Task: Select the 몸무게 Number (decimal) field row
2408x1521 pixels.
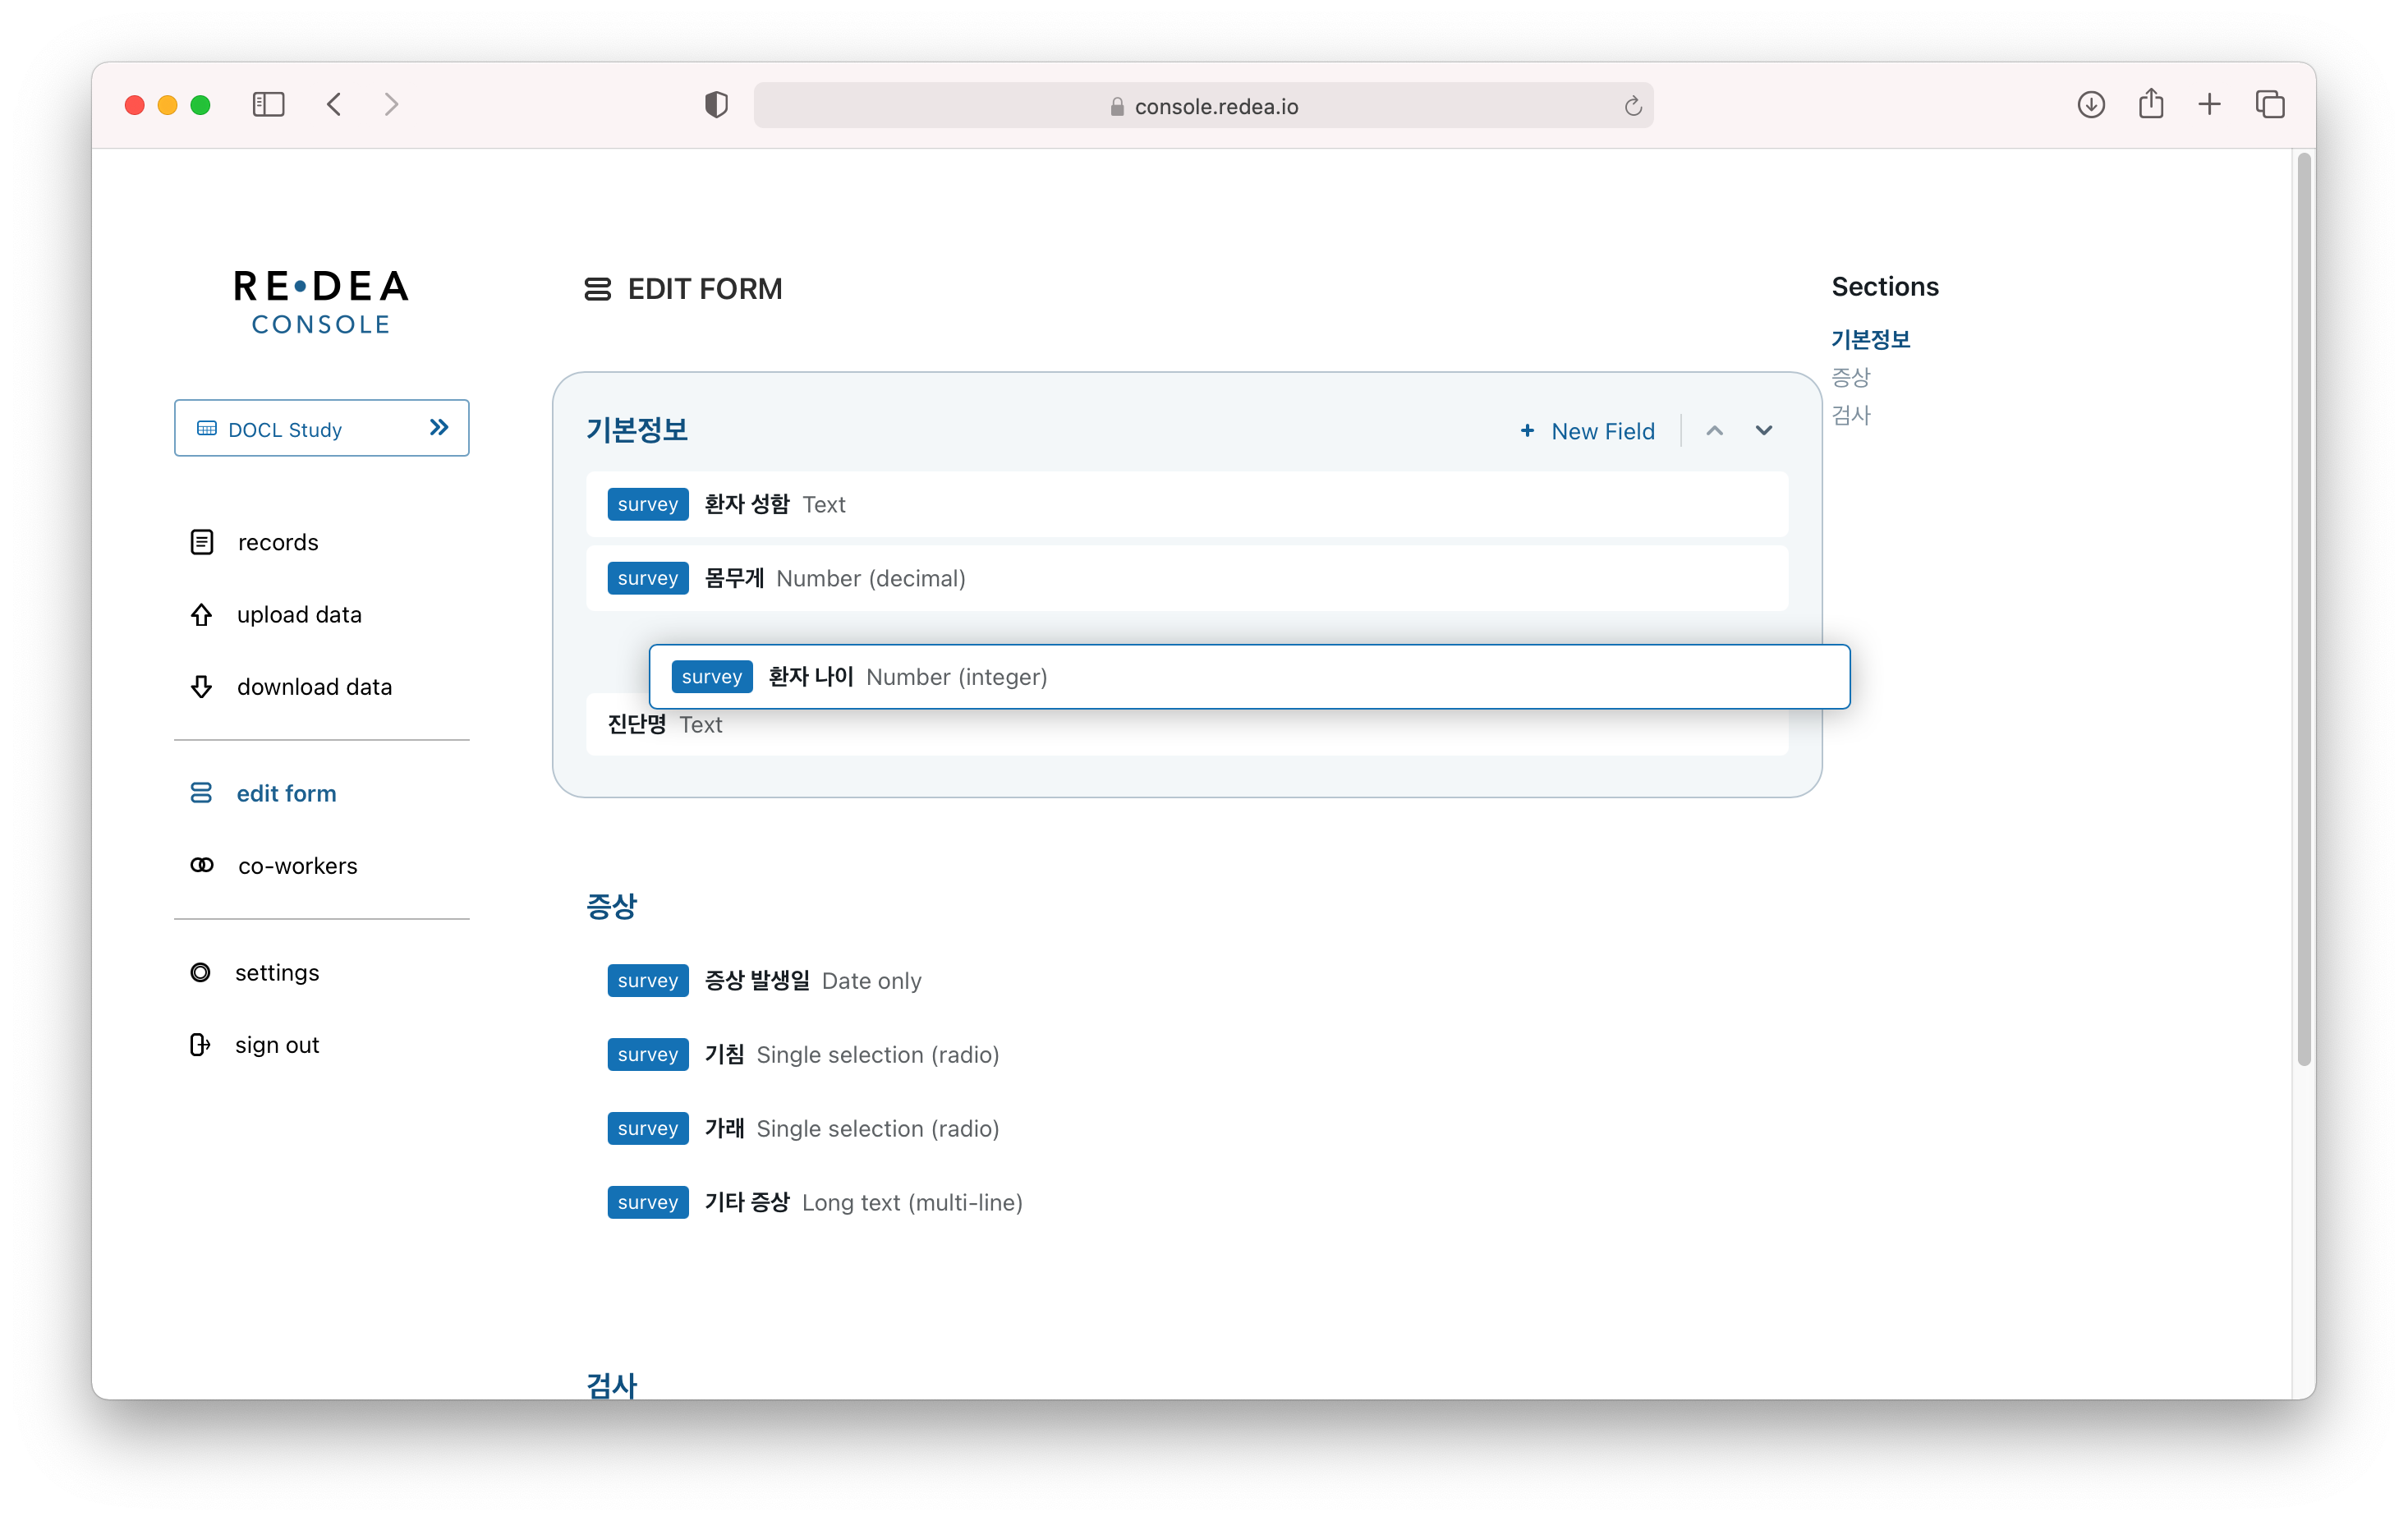Action: [1186, 578]
